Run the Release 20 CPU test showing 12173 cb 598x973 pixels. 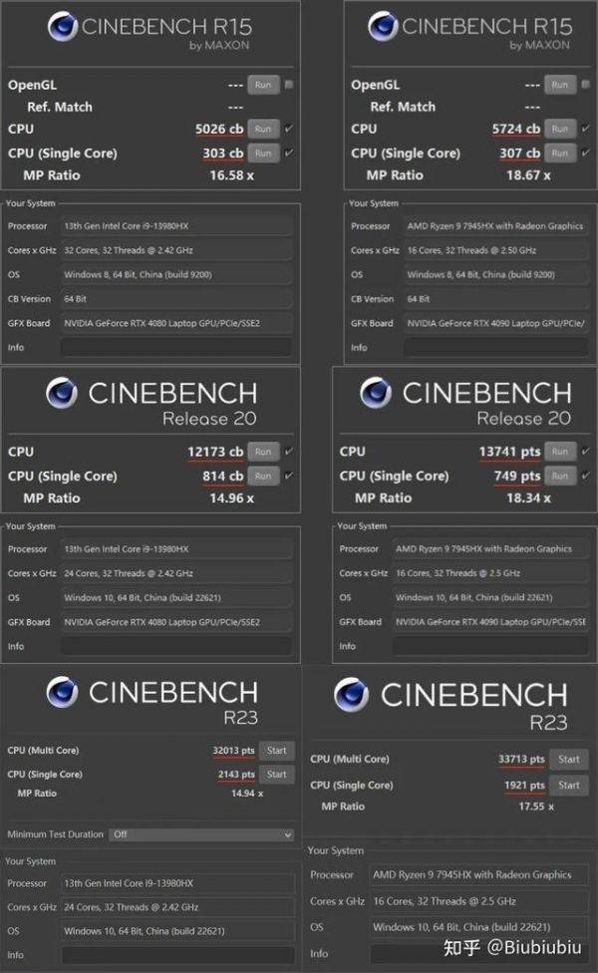click(263, 452)
